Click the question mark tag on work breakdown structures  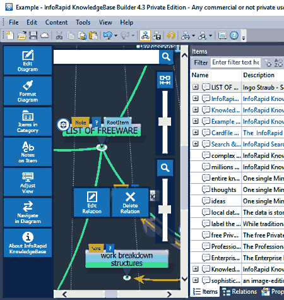click(110, 248)
